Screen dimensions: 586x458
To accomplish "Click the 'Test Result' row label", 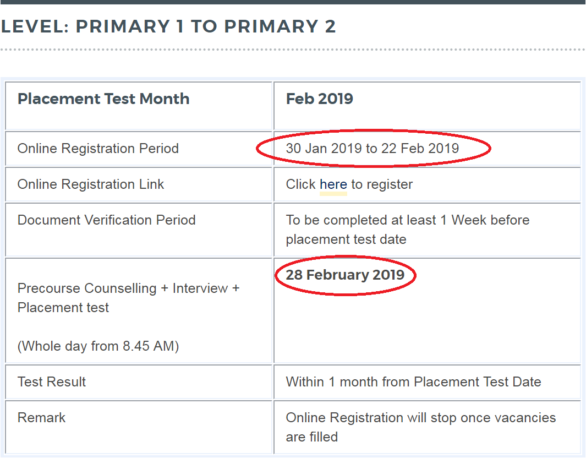I will tap(52, 381).
